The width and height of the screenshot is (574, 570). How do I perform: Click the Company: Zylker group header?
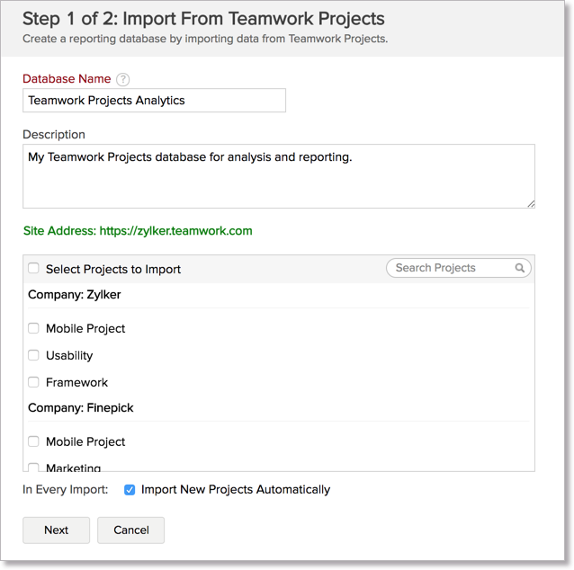[75, 294]
